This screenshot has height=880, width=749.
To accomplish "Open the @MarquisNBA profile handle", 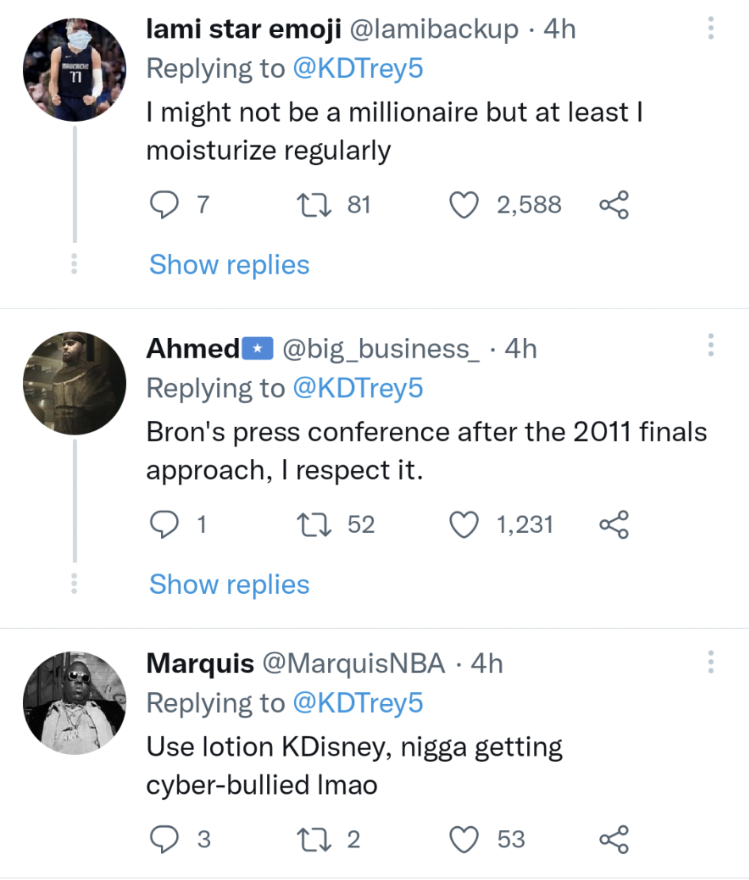I will click(x=354, y=663).
